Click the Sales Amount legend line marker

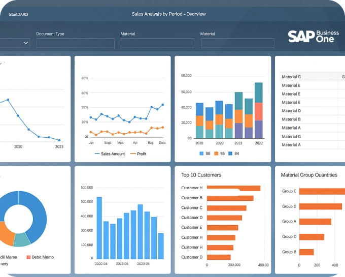(x=97, y=153)
